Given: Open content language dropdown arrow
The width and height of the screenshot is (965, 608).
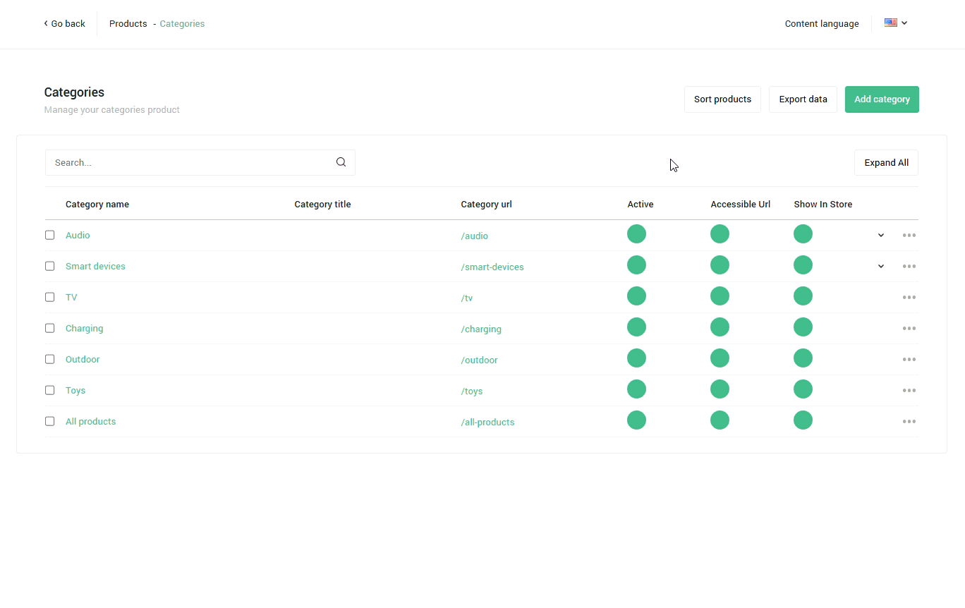Looking at the screenshot, I should [x=904, y=23].
